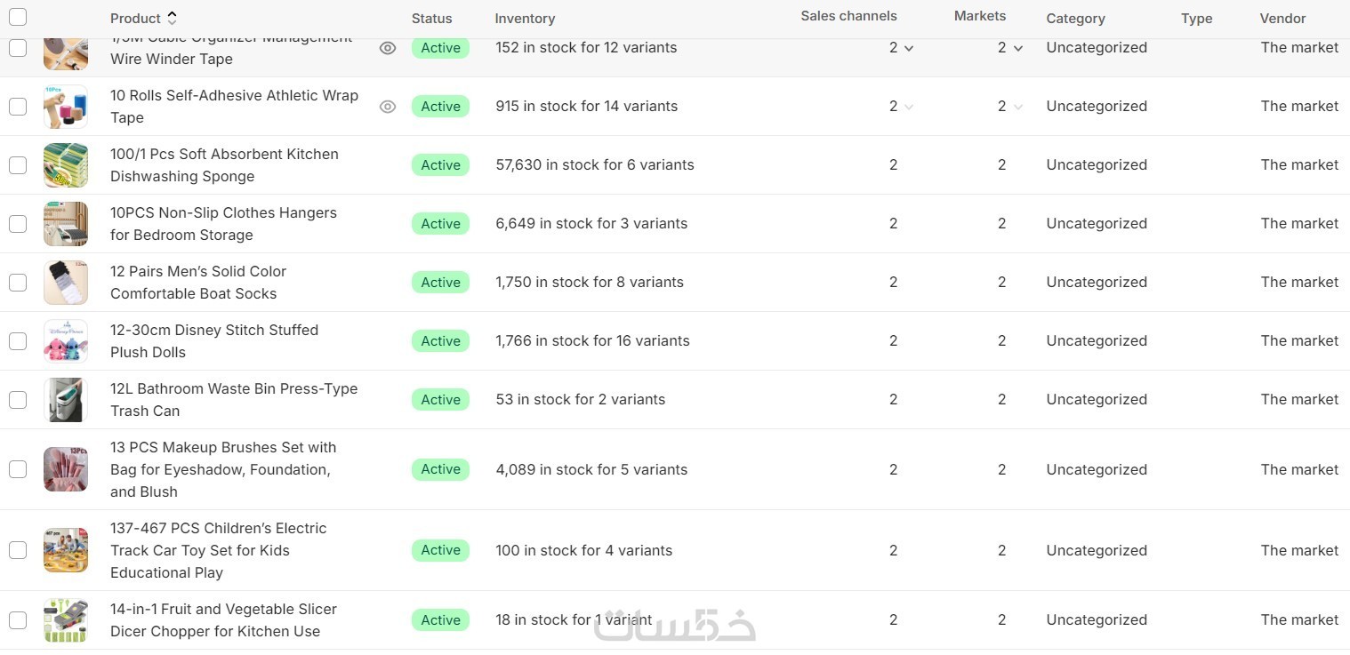Open the Kitchen Dishwashing Sponge product thumbnail
The image size is (1350, 655).
click(66, 165)
